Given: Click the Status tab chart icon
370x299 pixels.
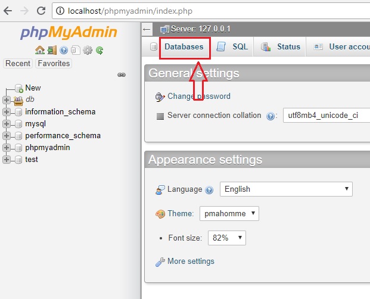Looking at the screenshot, I should pyautogui.click(x=266, y=46).
